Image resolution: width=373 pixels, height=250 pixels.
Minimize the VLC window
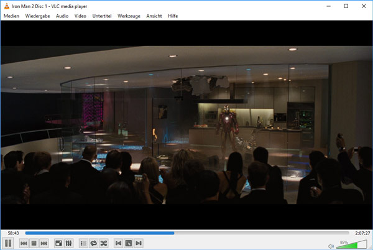(329, 6)
